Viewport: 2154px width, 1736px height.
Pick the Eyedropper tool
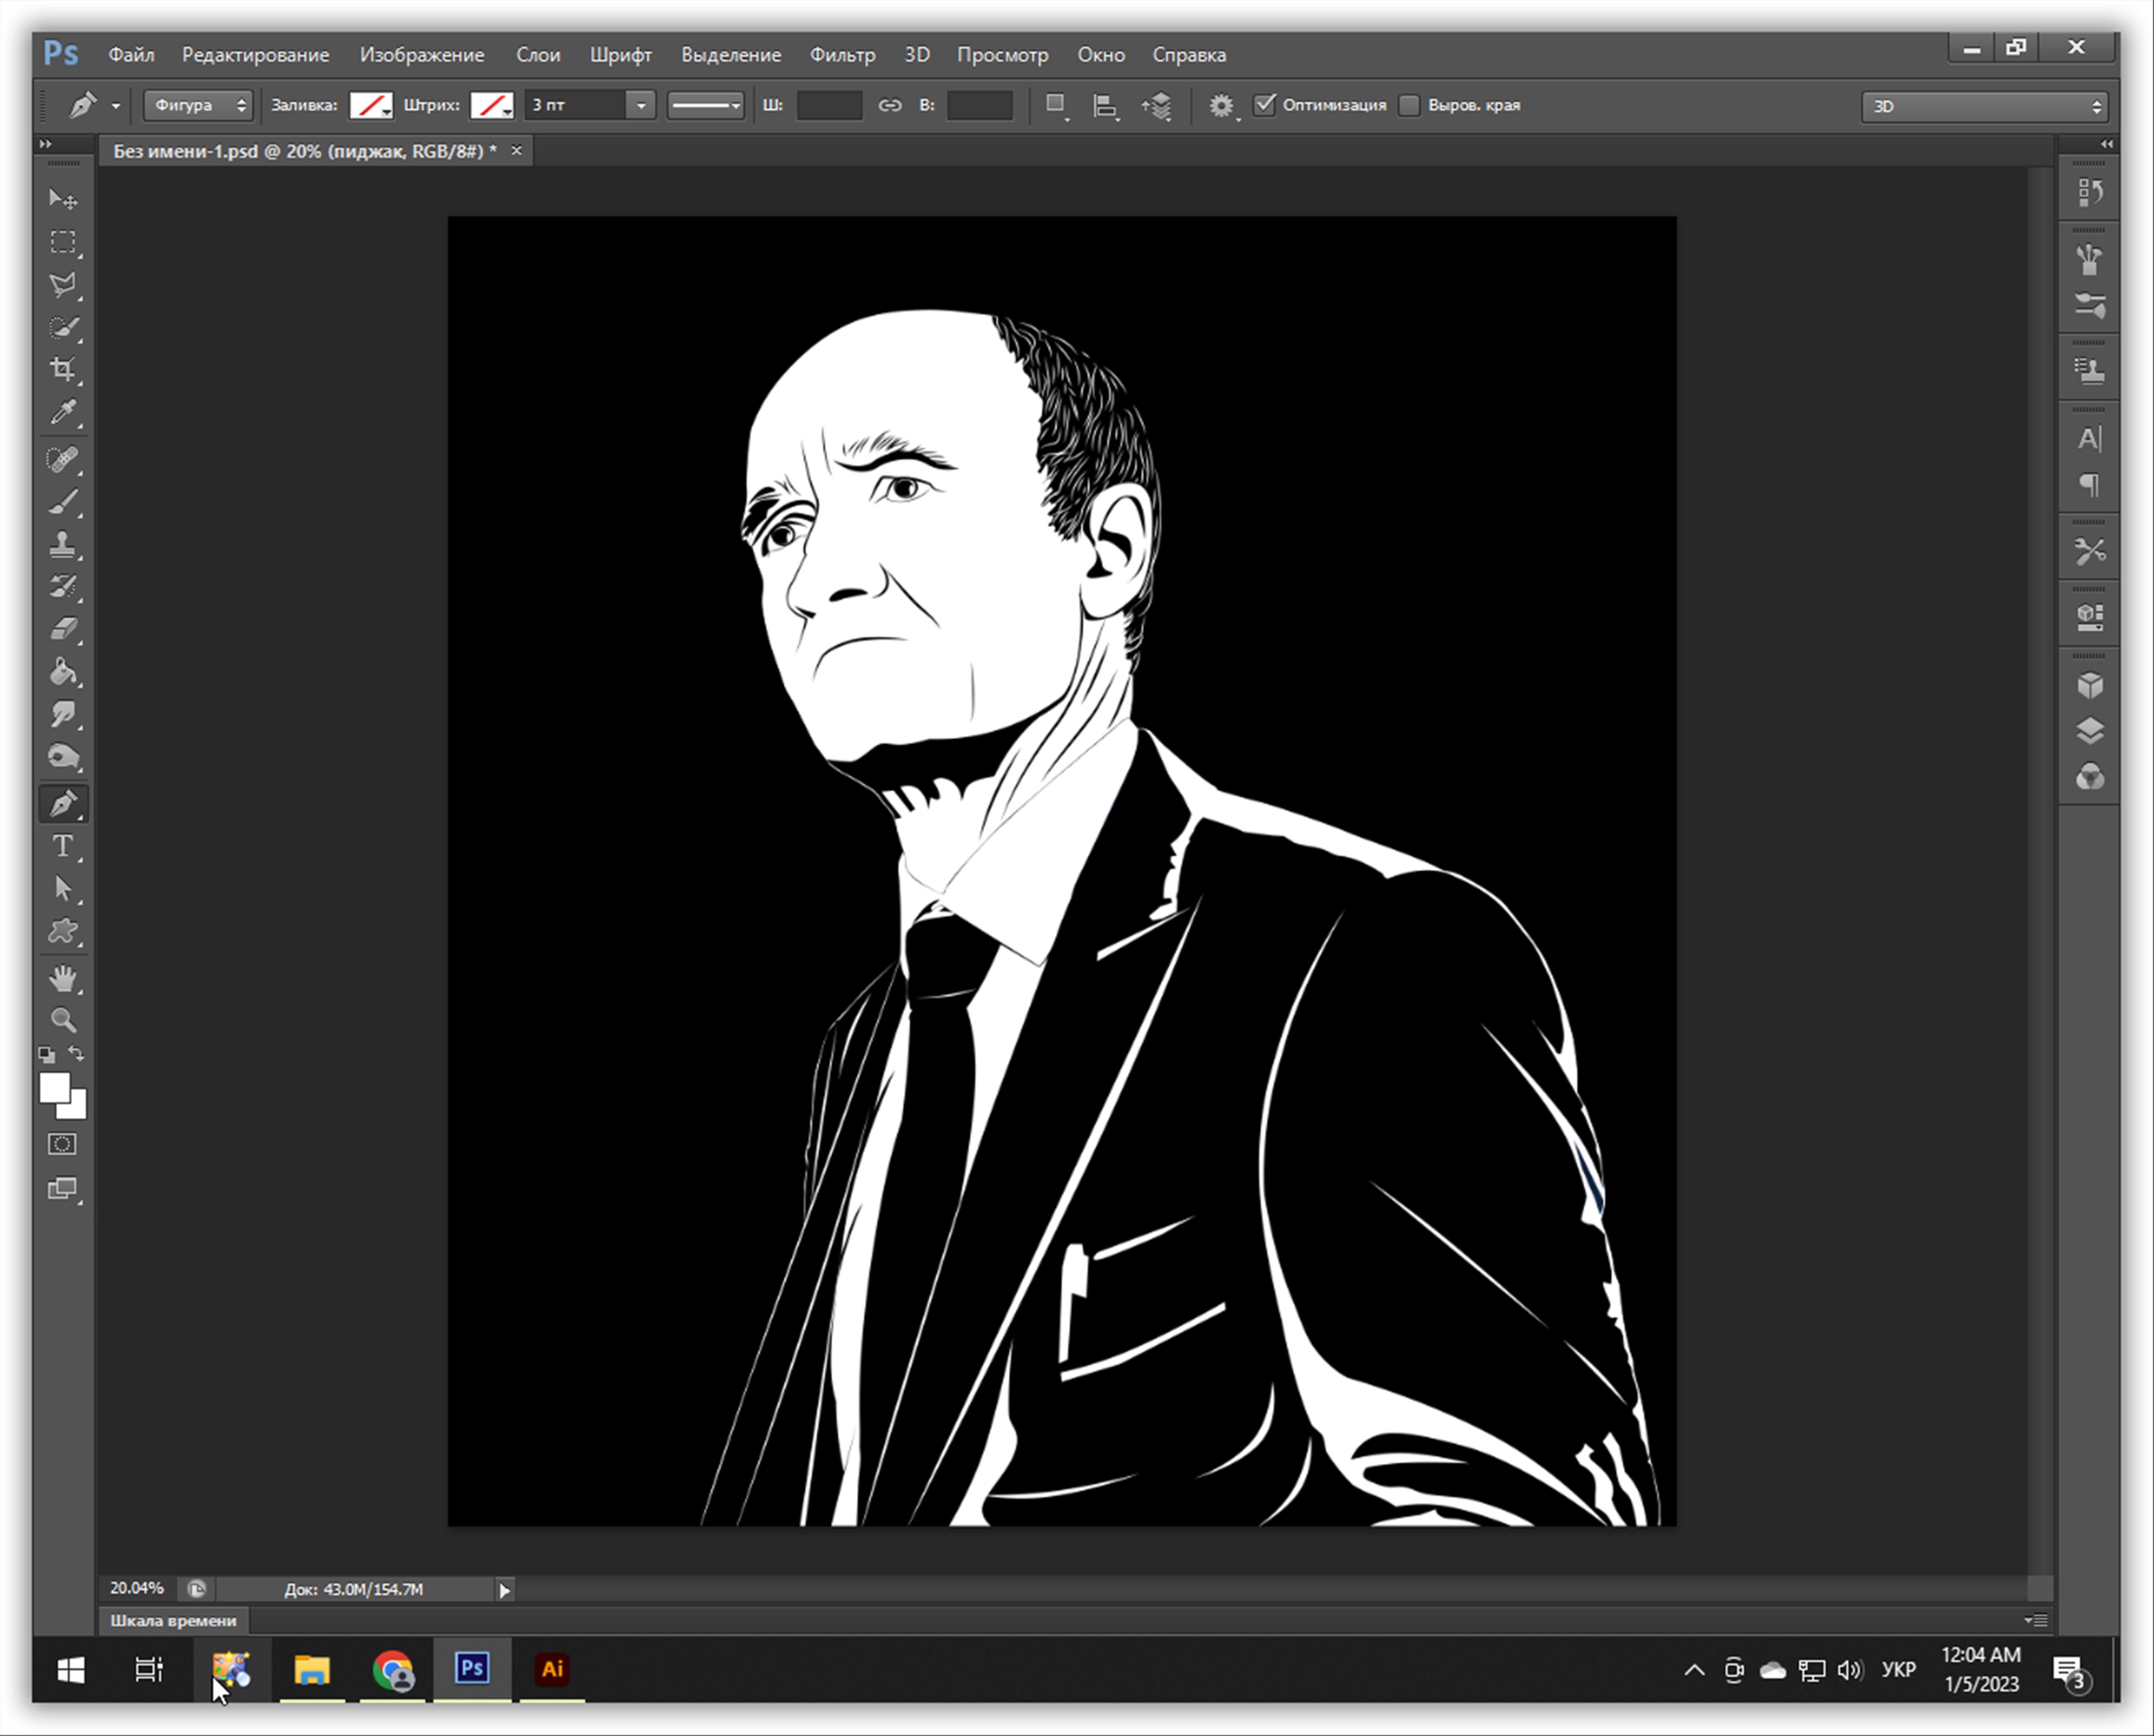tap(63, 412)
